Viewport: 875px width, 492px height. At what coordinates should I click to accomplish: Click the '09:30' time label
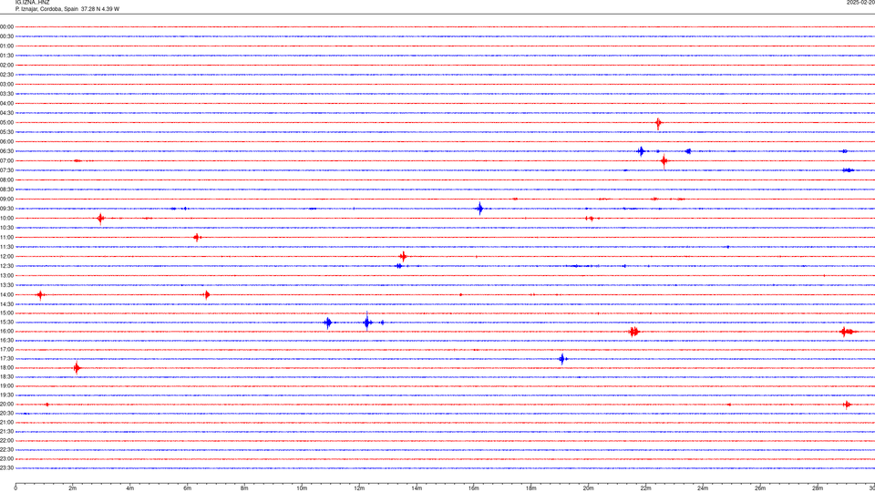tap(7, 209)
